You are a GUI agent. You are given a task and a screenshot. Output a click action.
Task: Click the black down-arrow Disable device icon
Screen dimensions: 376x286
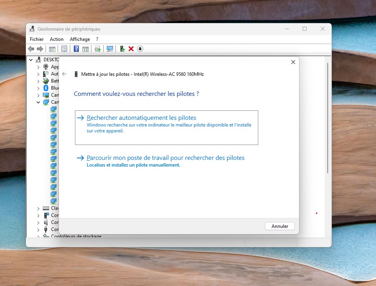[140, 49]
